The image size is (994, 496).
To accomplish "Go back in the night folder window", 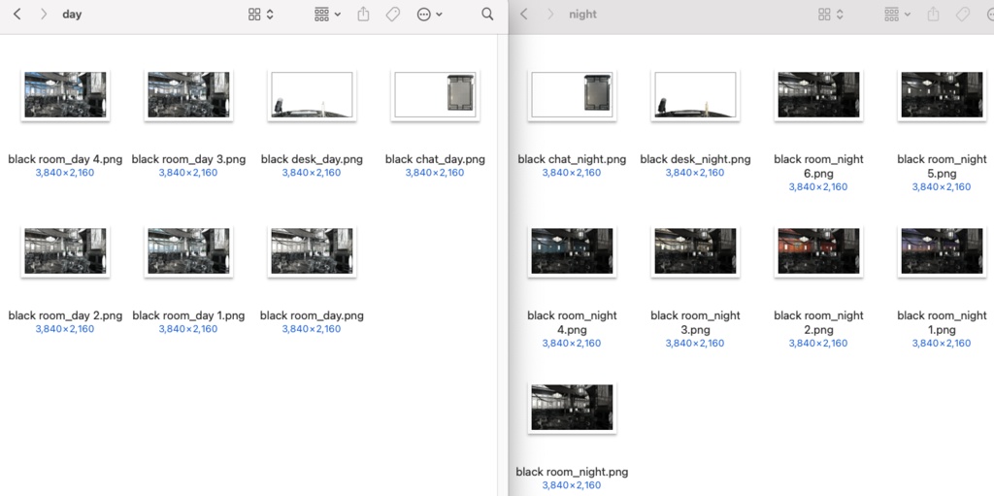I will click(x=524, y=15).
